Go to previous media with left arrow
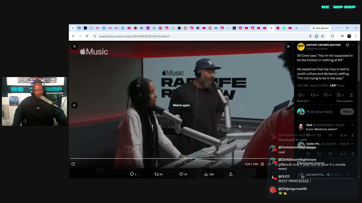 click(74, 105)
